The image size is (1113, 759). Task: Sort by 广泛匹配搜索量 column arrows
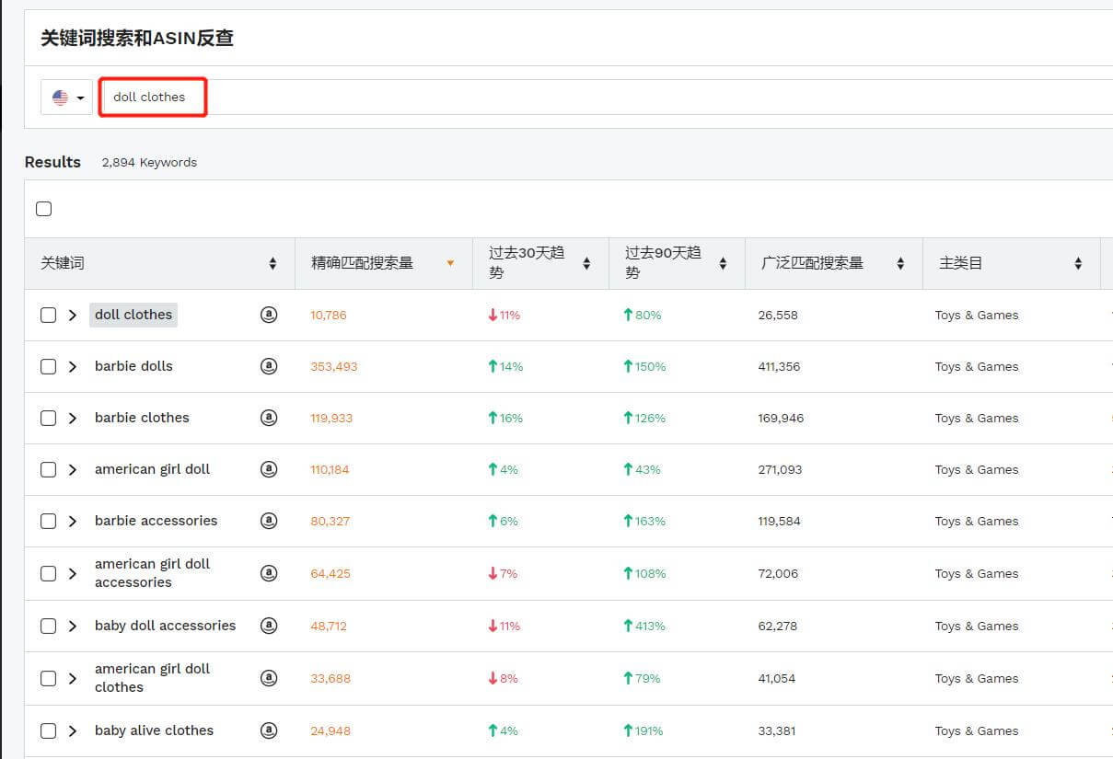click(x=900, y=263)
